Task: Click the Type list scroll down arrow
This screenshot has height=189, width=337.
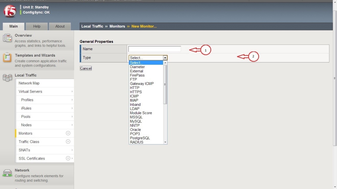Action: pos(165,142)
